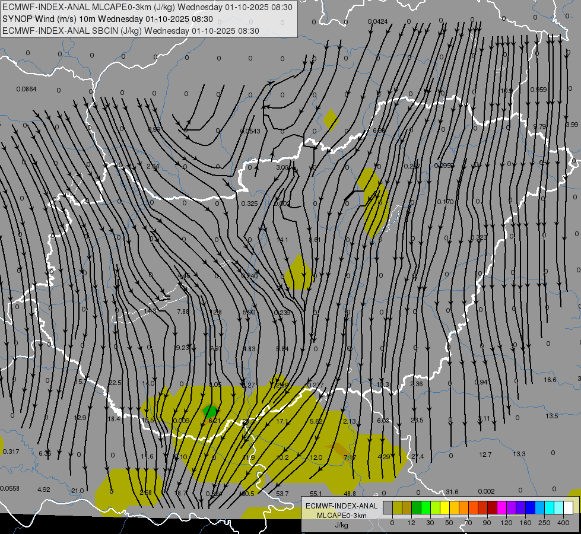581x534 pixels.
Task: Click the small green polygon on map
Action: 210,411
